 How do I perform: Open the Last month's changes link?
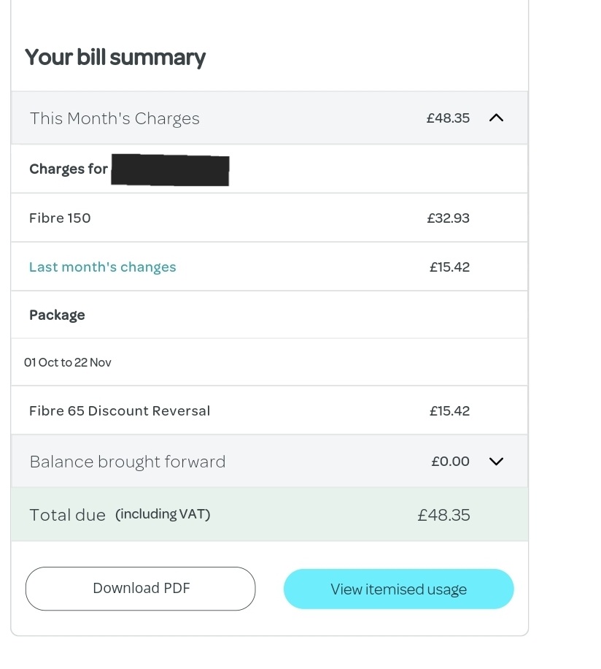click(102, 267)
